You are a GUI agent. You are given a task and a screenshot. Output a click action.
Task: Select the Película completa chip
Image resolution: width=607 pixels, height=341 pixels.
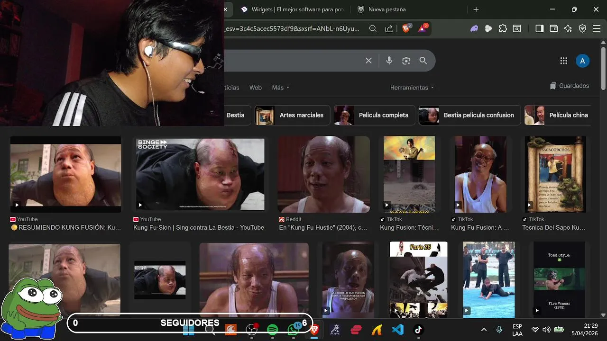pos(374,115)
